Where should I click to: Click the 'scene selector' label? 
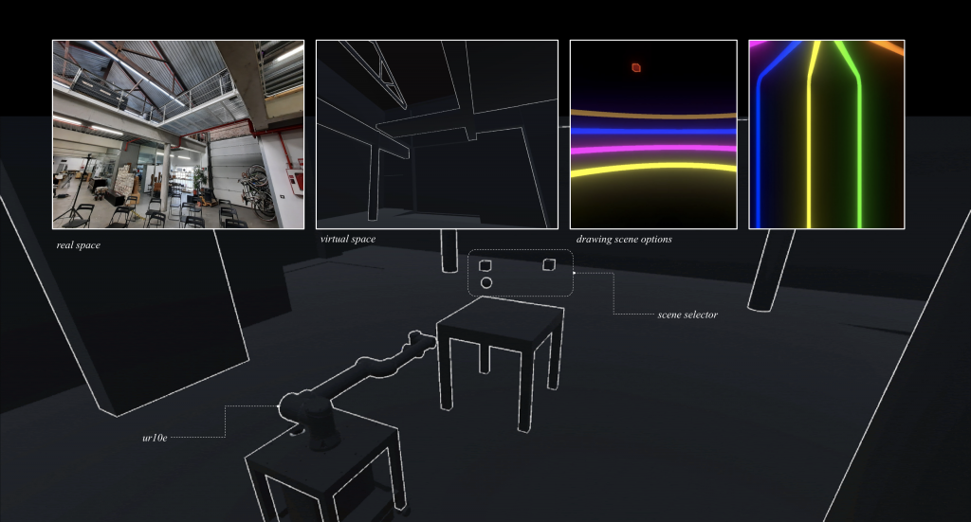tap(687, 314)
